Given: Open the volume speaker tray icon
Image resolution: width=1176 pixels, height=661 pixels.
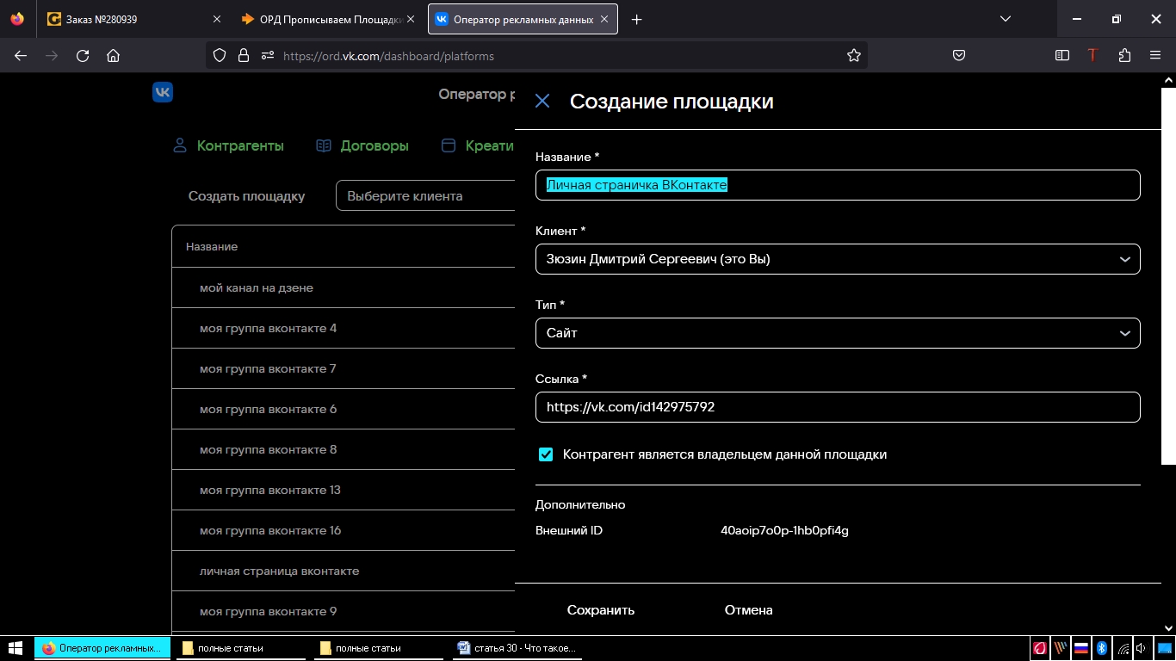Looking at the screenshot, I should [1142, 648].
